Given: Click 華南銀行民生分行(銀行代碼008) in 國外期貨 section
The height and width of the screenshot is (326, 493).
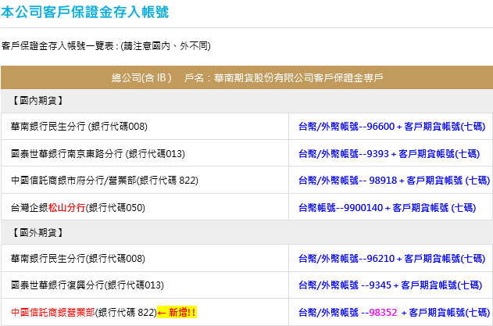Looking at the screenshot, I should pos(77,259).
